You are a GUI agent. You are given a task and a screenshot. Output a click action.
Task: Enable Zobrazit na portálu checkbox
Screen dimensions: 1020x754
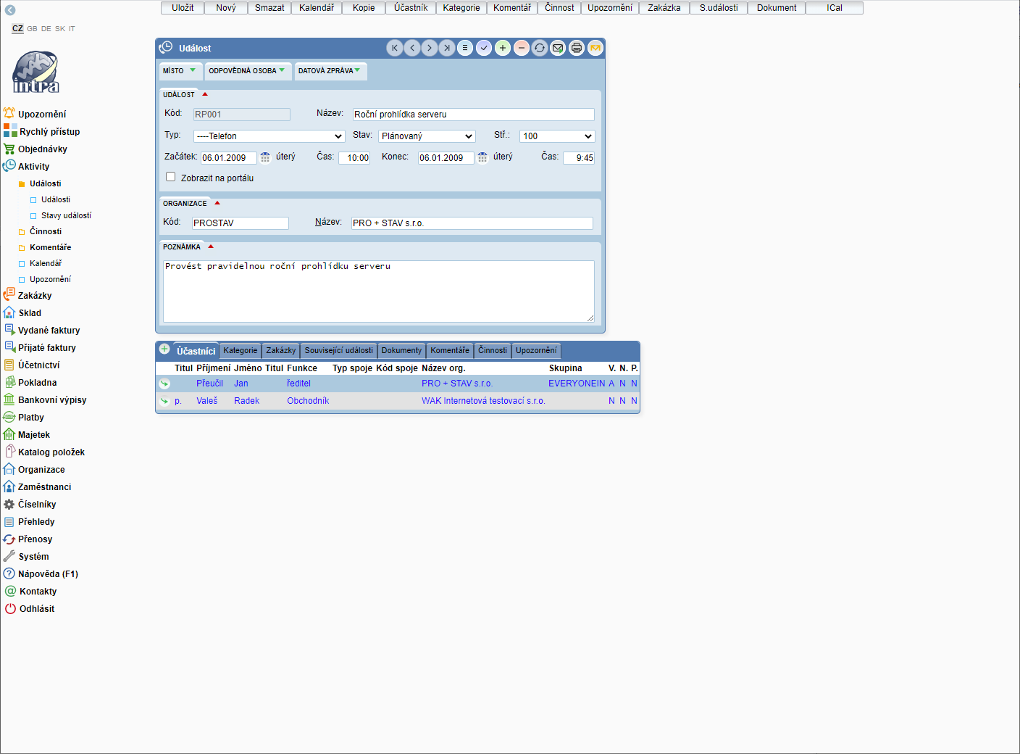click(x=171, y=177)
